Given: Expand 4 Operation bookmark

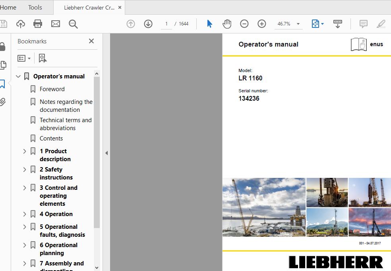Looking at the screenshot, I should (25, 214).
